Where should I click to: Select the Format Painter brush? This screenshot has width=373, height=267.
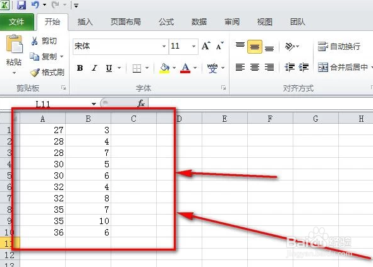pos(35,73)
